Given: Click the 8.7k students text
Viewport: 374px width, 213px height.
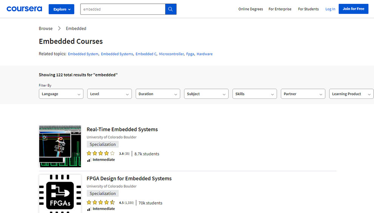Looking at the screenshot, I should pos(147,154).
